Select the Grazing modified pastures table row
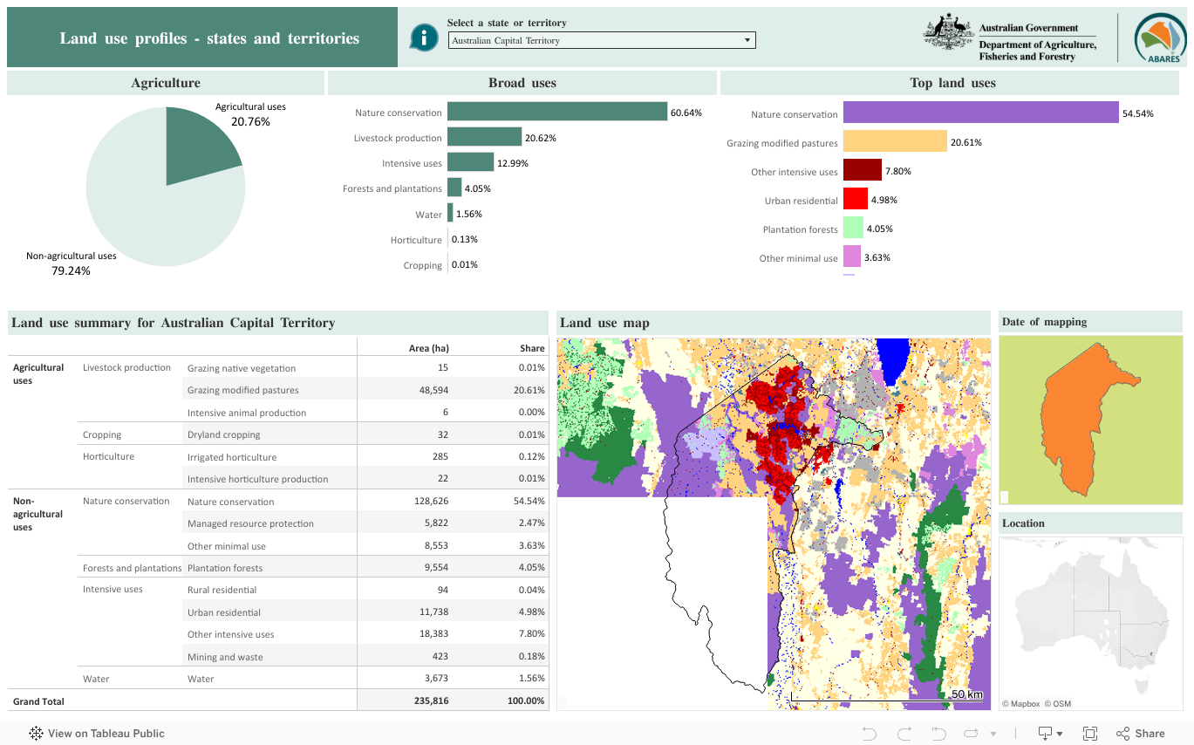 242,390
